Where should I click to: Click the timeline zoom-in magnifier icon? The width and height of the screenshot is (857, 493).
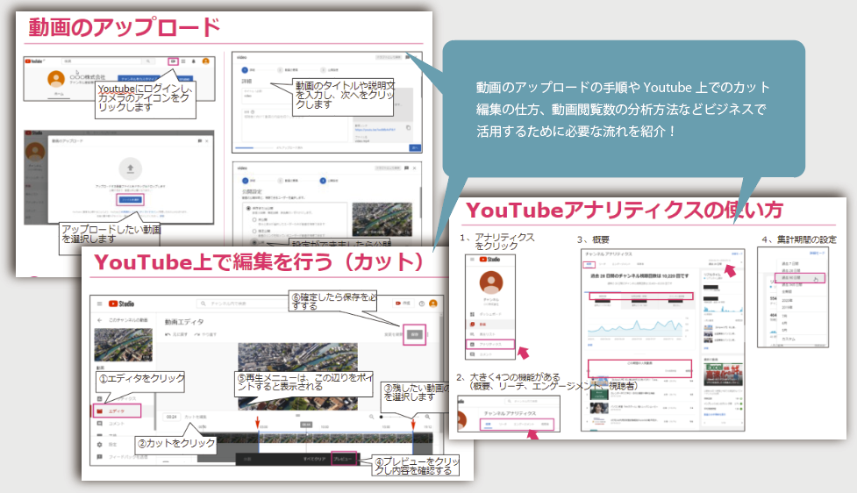(427, 417)
